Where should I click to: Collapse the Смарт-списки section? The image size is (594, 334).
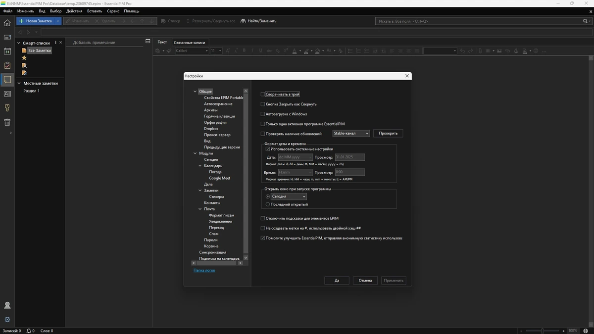19,43
